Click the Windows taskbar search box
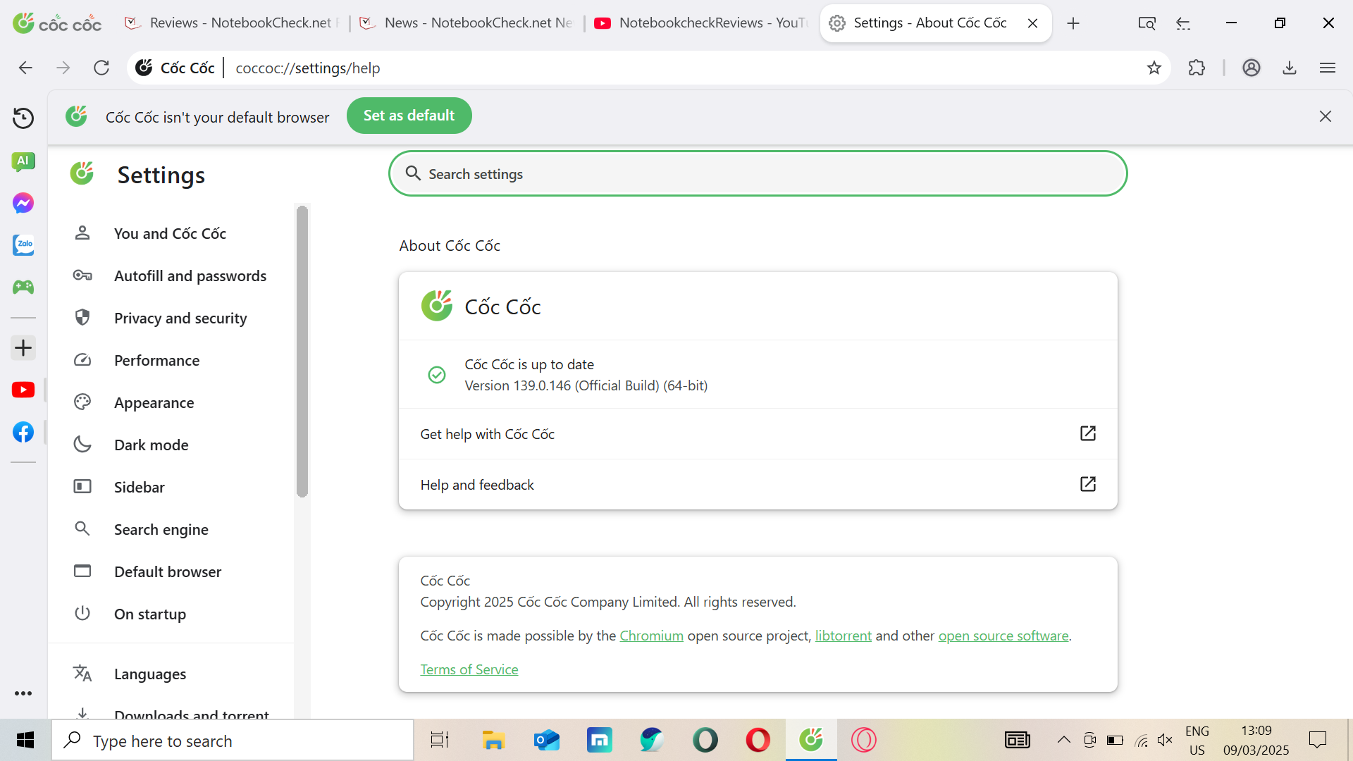Image resolution: width=1353 pixels, height=761 pixels. coord(233,741)
